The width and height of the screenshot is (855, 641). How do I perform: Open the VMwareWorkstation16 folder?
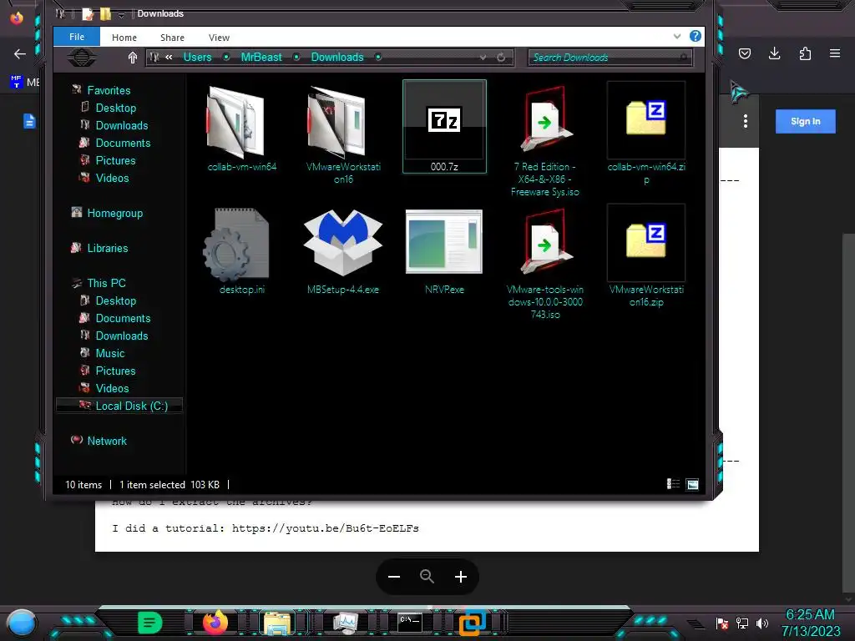click(343, 134)
